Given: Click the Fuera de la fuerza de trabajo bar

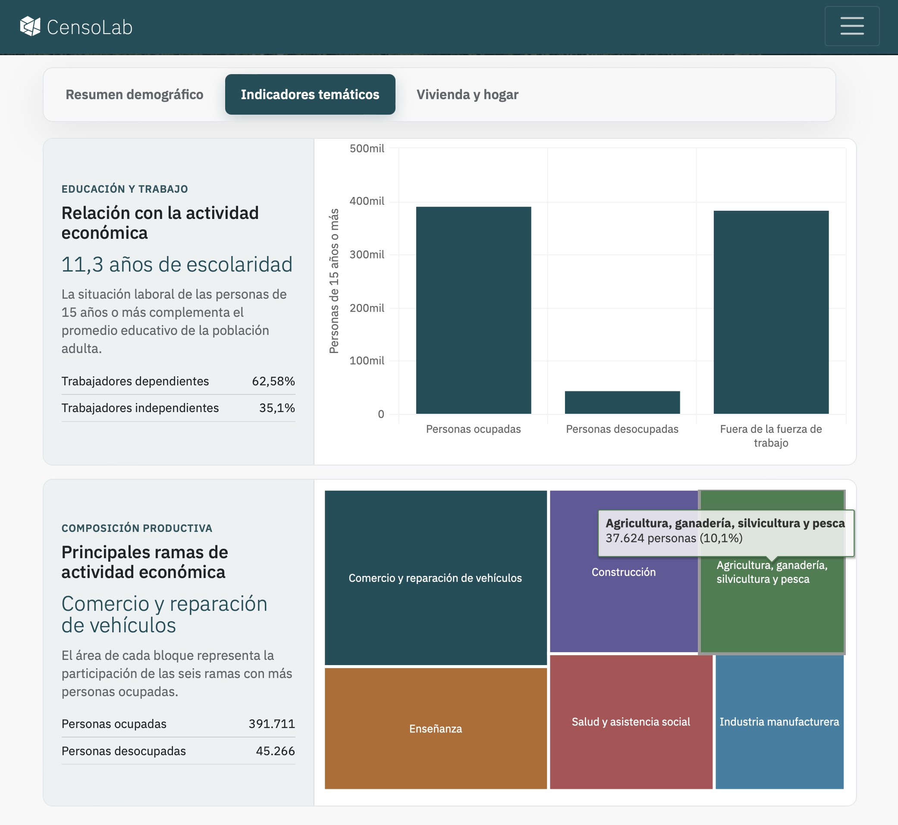Looking at the screenshot, I should 771,312.
